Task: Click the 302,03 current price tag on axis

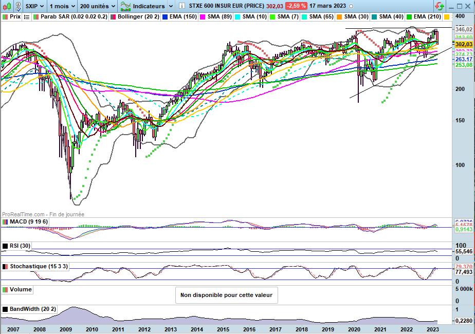Action: pyautogui.click(x=463, y=45)
